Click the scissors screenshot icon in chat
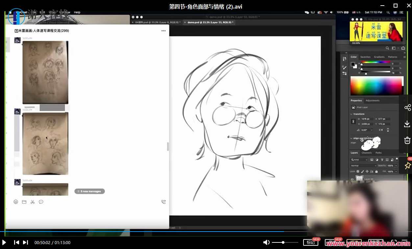 click(33, 202)
